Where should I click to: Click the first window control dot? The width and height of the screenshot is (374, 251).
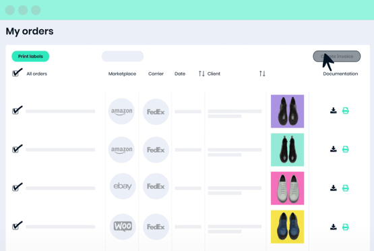[10, 10]
